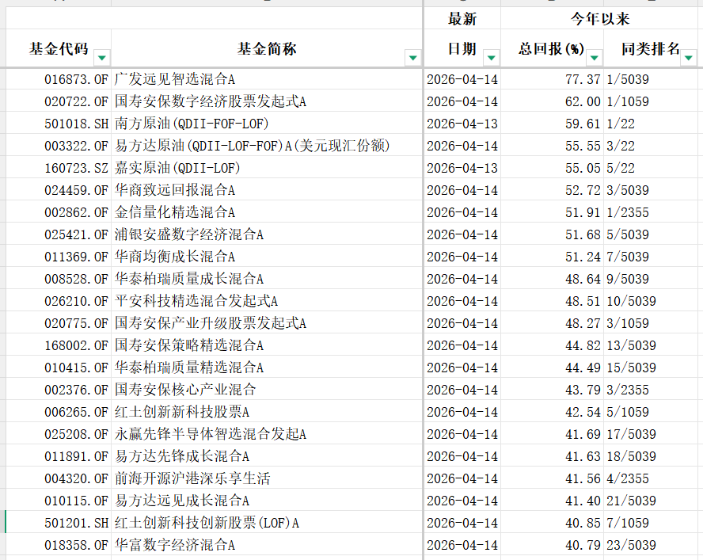Expand the 日期 filter arrow
The width and height of the screenshot is (703, 560).
click(491, 57)
